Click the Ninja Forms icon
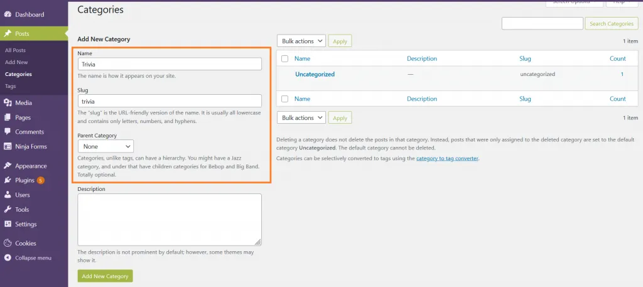The height and width of the screenshot is (287, 643). tap(8, 146)
